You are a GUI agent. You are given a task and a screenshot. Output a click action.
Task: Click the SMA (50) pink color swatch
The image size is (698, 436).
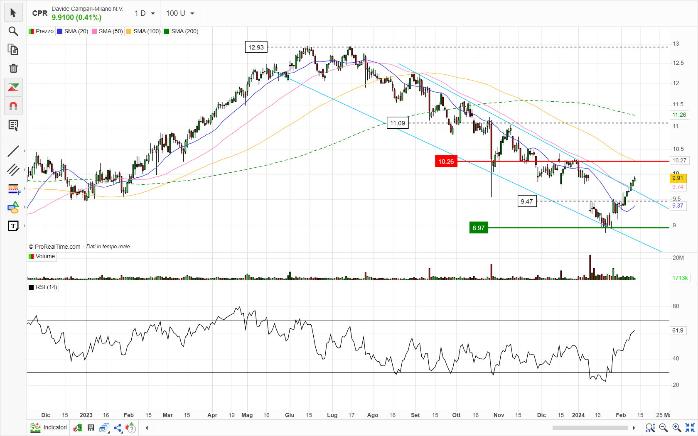pyautogui.click(x=94, y=31)
